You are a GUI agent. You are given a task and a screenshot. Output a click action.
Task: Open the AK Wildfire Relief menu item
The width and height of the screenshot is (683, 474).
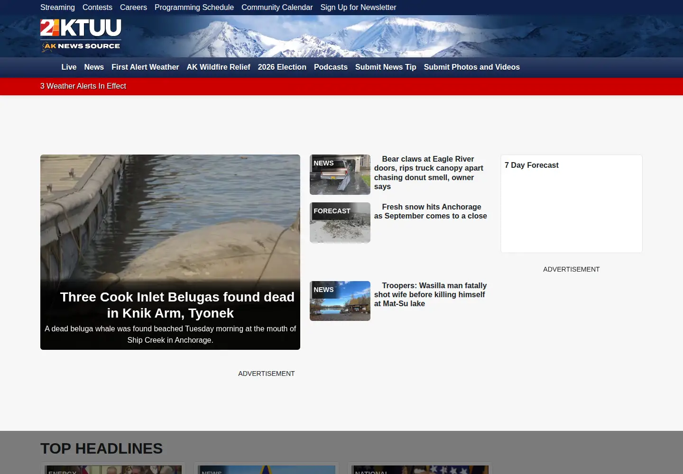pyautogui.click(x=218, y=67)
